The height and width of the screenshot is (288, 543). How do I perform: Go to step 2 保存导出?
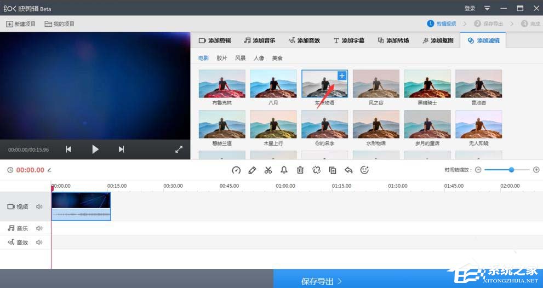click(488, 24)
